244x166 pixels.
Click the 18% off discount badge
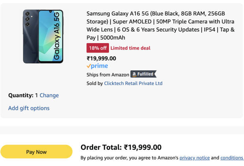pos(98,48)
